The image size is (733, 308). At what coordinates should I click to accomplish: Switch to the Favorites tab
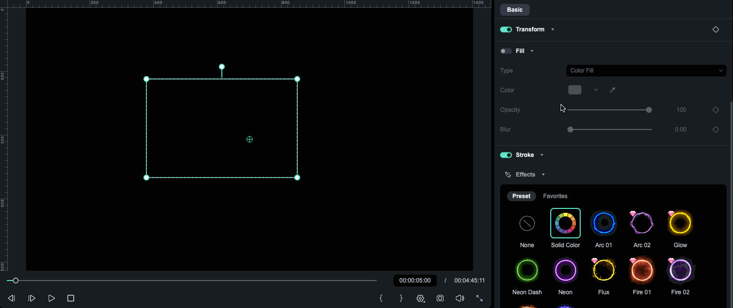coord(555,196)
